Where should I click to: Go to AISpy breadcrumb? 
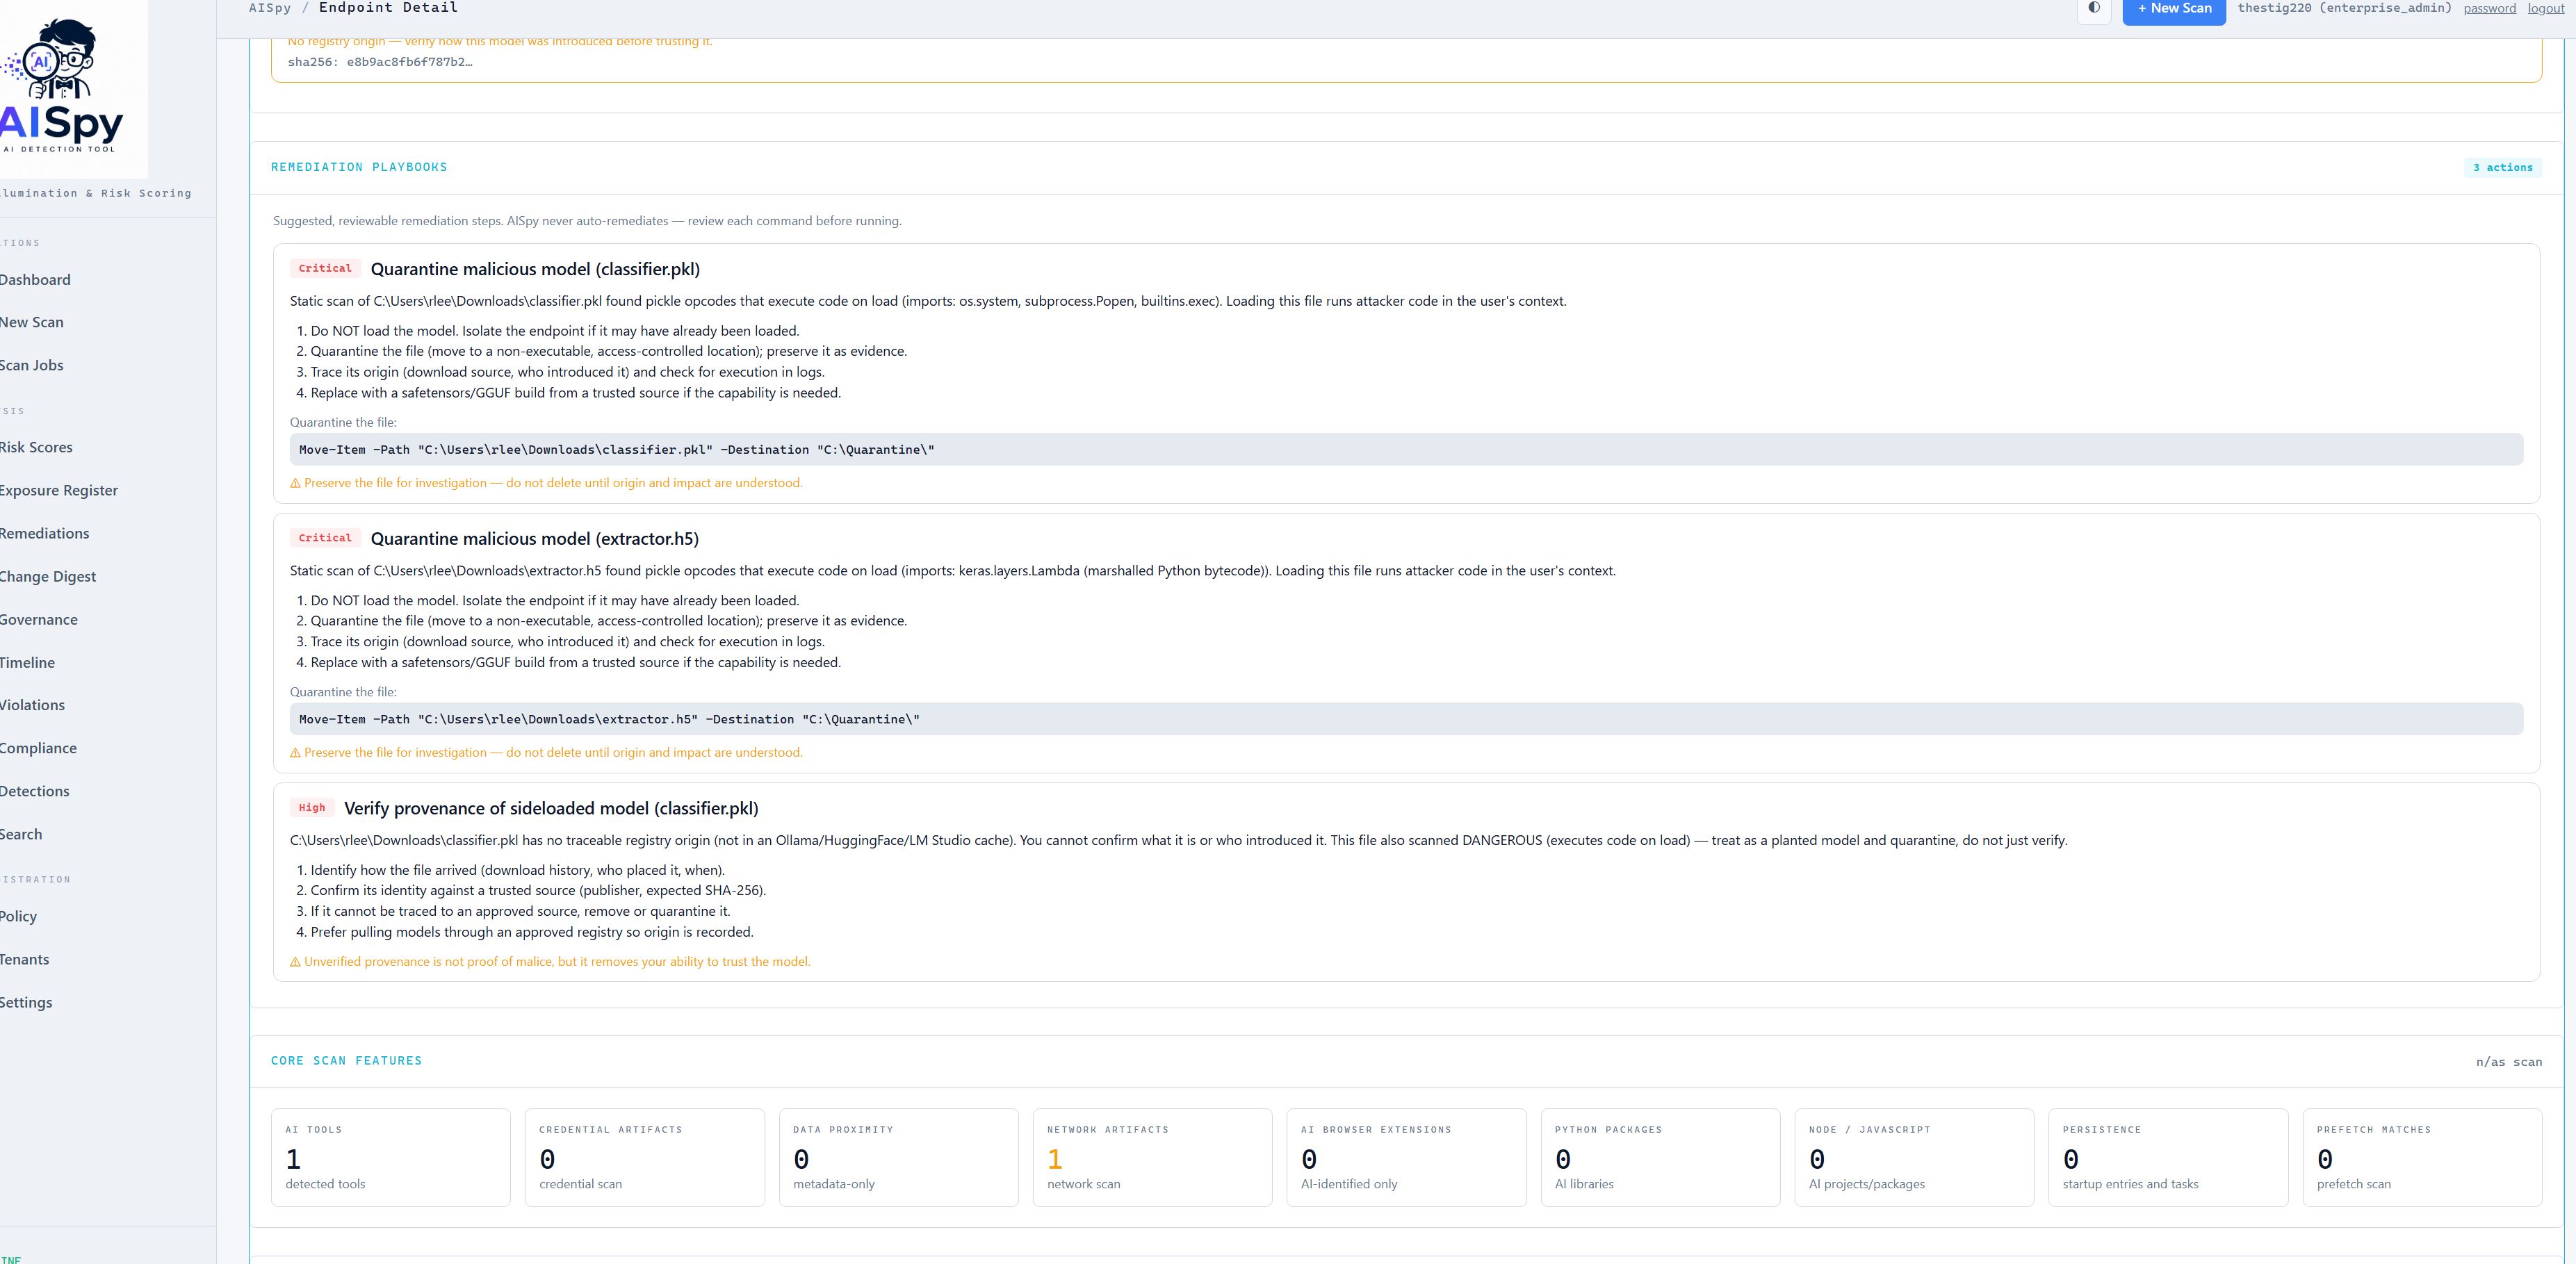[270, 8]
